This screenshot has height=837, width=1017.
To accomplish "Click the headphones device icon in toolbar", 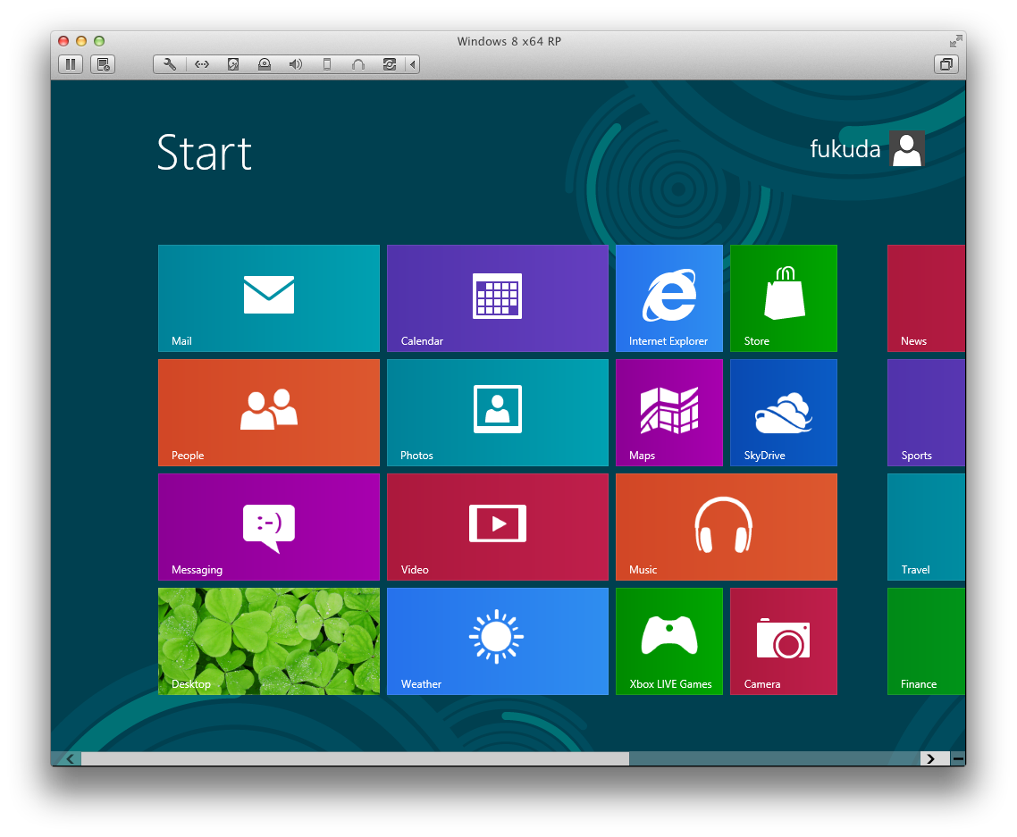I will click(x=358, y=64).
